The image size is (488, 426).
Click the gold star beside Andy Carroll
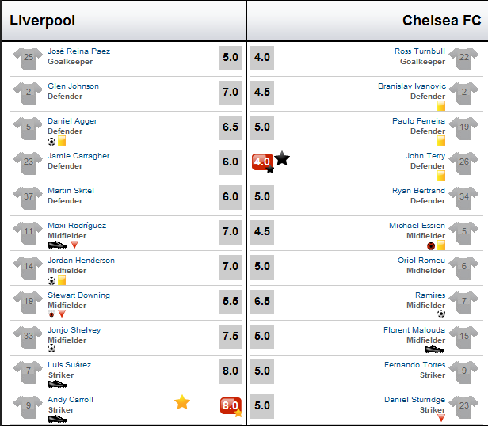[182, 402]
